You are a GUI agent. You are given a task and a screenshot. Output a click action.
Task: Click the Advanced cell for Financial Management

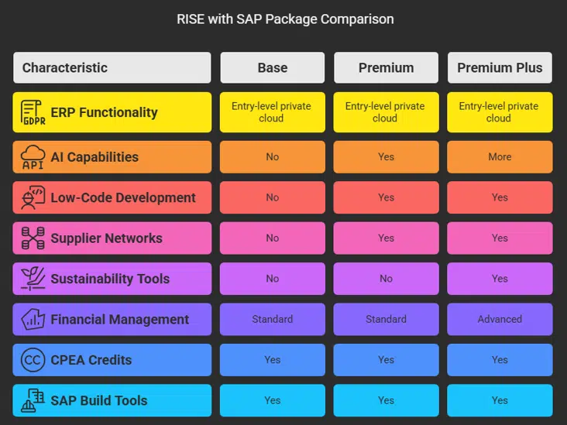[500, 320]
